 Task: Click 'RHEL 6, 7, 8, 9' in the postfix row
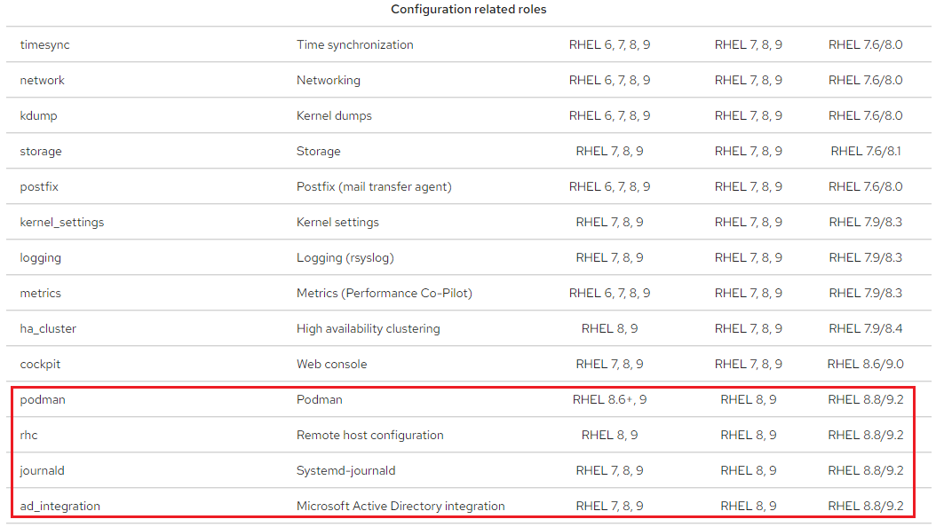coord(609,186)
